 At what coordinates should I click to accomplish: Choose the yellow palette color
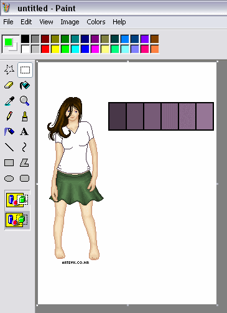(x=55, y=49)
